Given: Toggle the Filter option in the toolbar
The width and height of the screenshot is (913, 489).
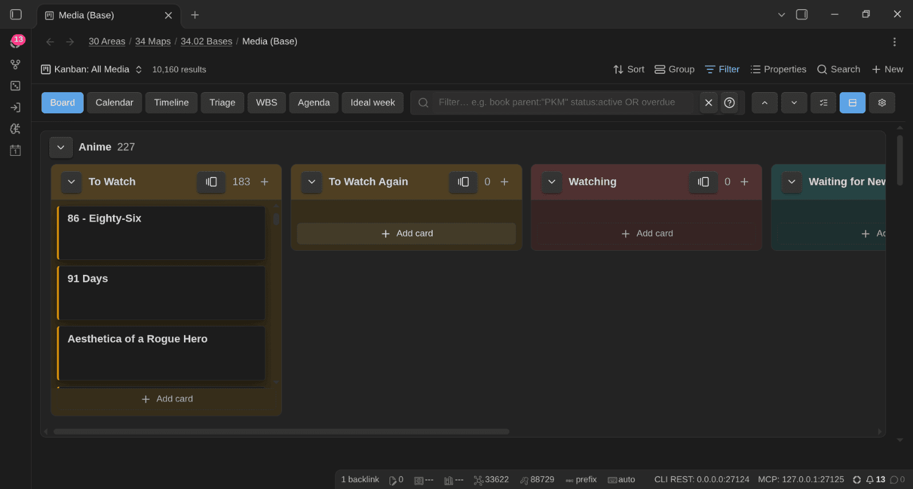Looking at the screenshot, I should coord(722,69).
